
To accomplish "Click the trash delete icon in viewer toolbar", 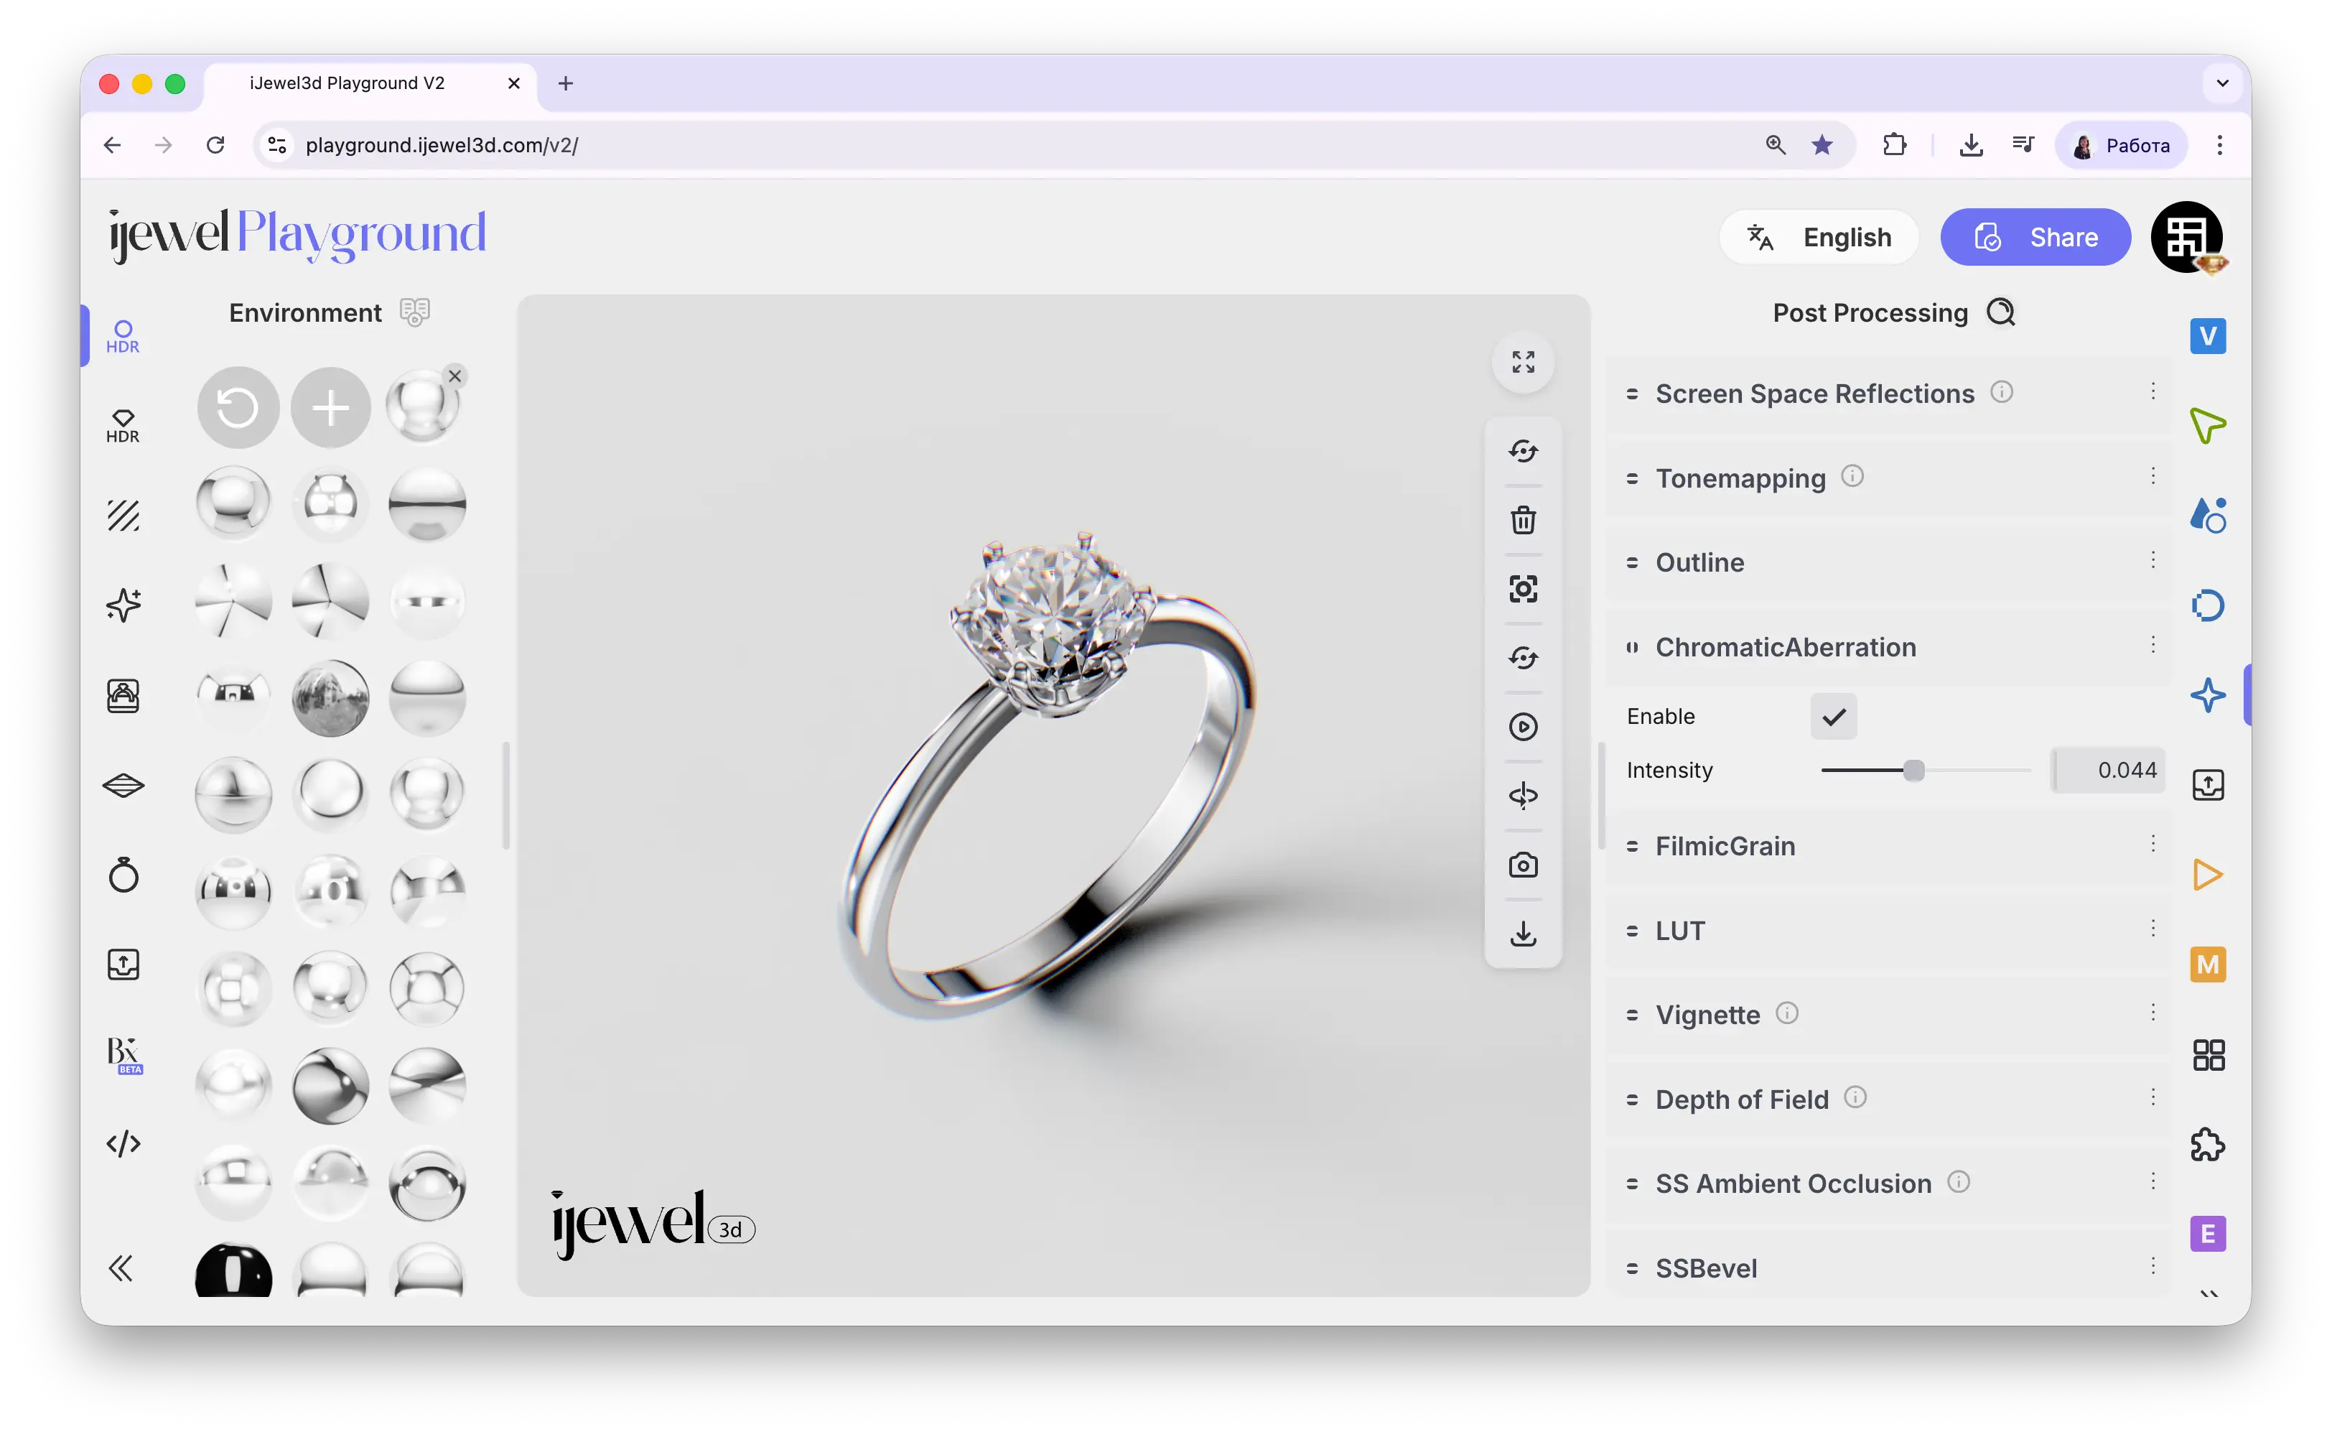I will tap(1522, 520).
